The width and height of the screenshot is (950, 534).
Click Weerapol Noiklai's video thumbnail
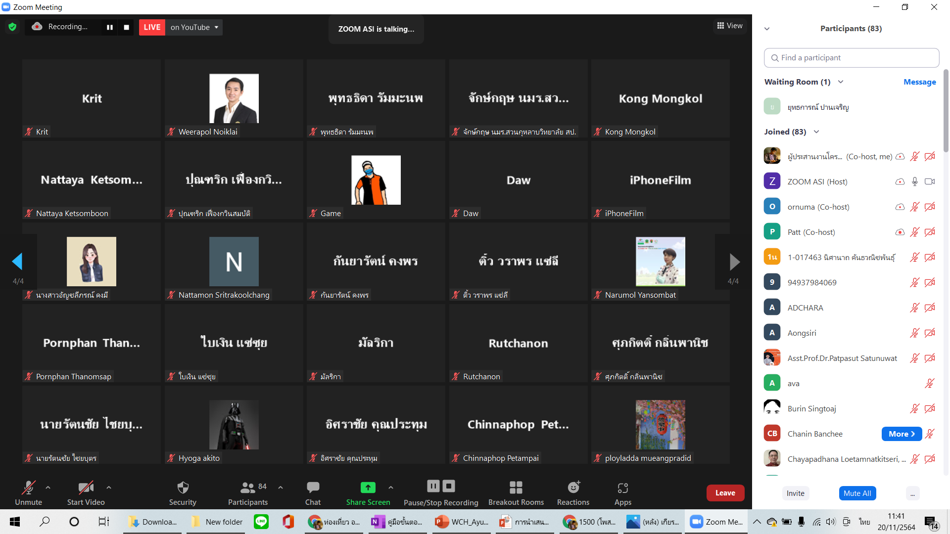(234, 98)
